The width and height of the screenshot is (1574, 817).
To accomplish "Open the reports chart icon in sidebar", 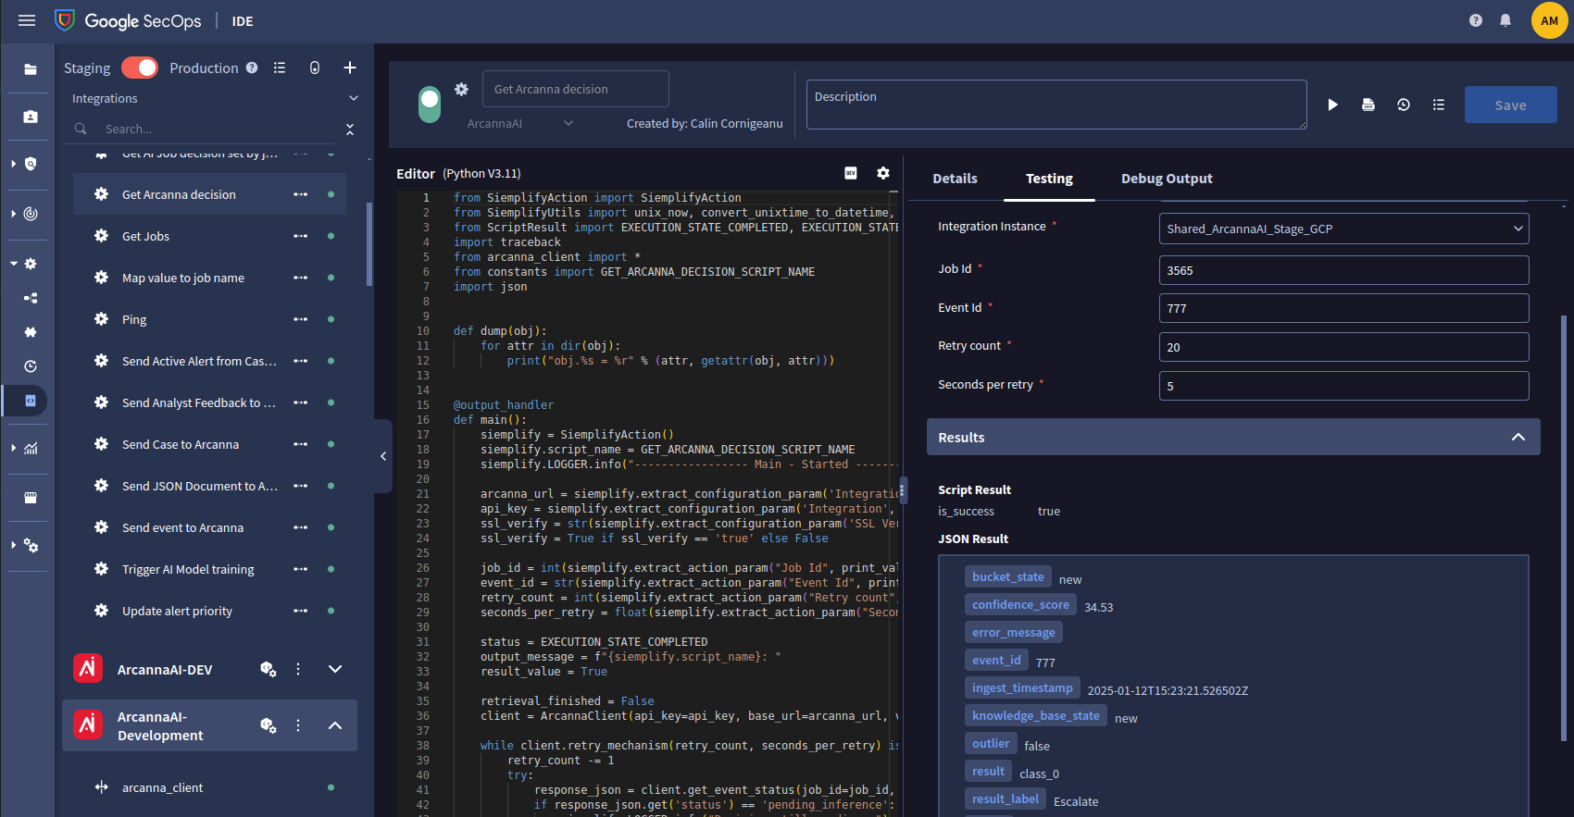I will tap(31, 448).
